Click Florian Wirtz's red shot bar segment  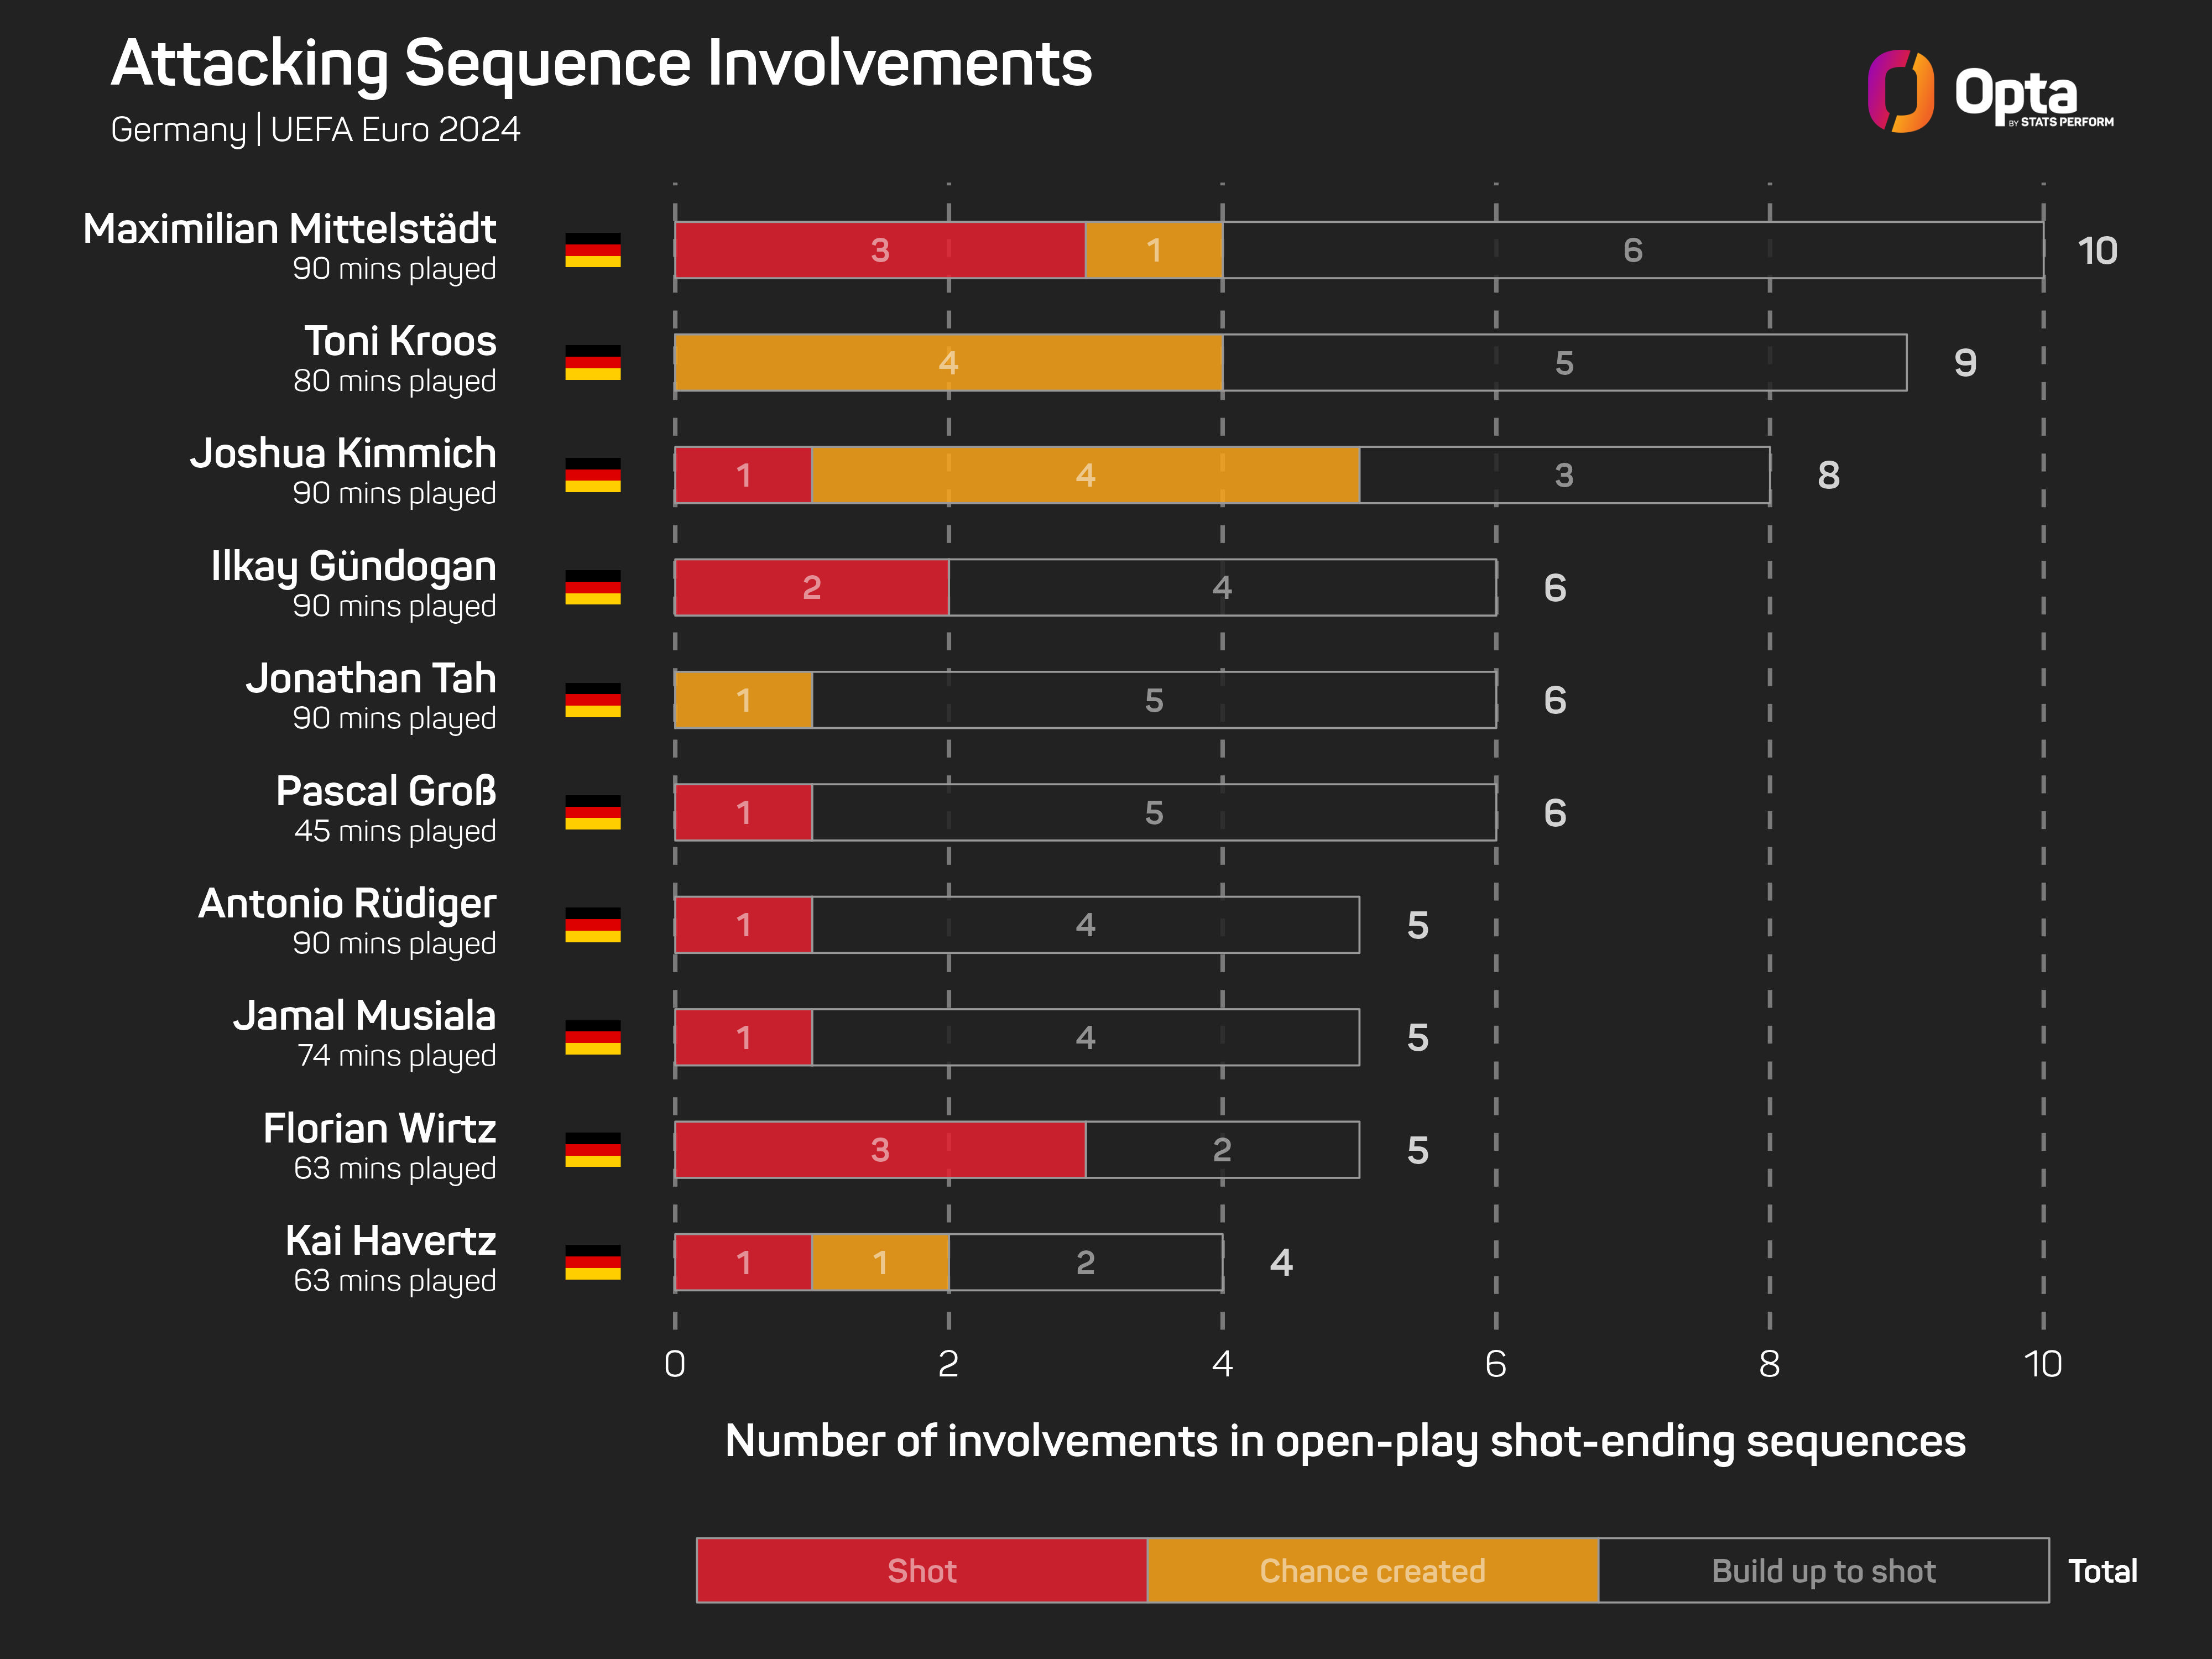pyautogui.click(x=880, y=1150)
